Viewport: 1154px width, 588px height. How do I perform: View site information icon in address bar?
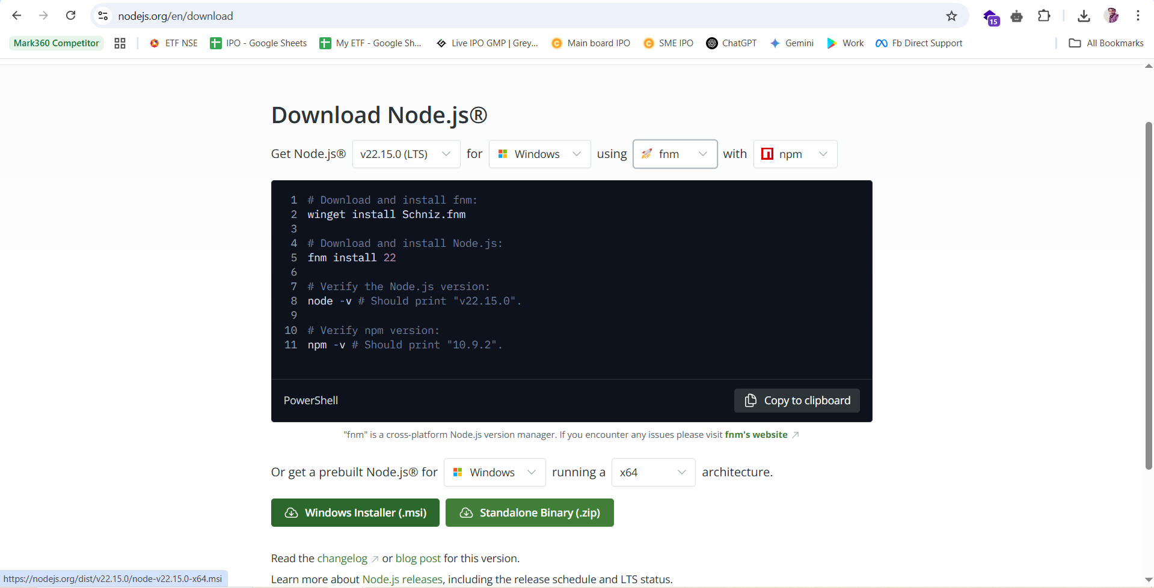[x=103, y=16]
